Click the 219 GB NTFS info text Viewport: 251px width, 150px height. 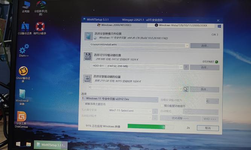point(118,81)
